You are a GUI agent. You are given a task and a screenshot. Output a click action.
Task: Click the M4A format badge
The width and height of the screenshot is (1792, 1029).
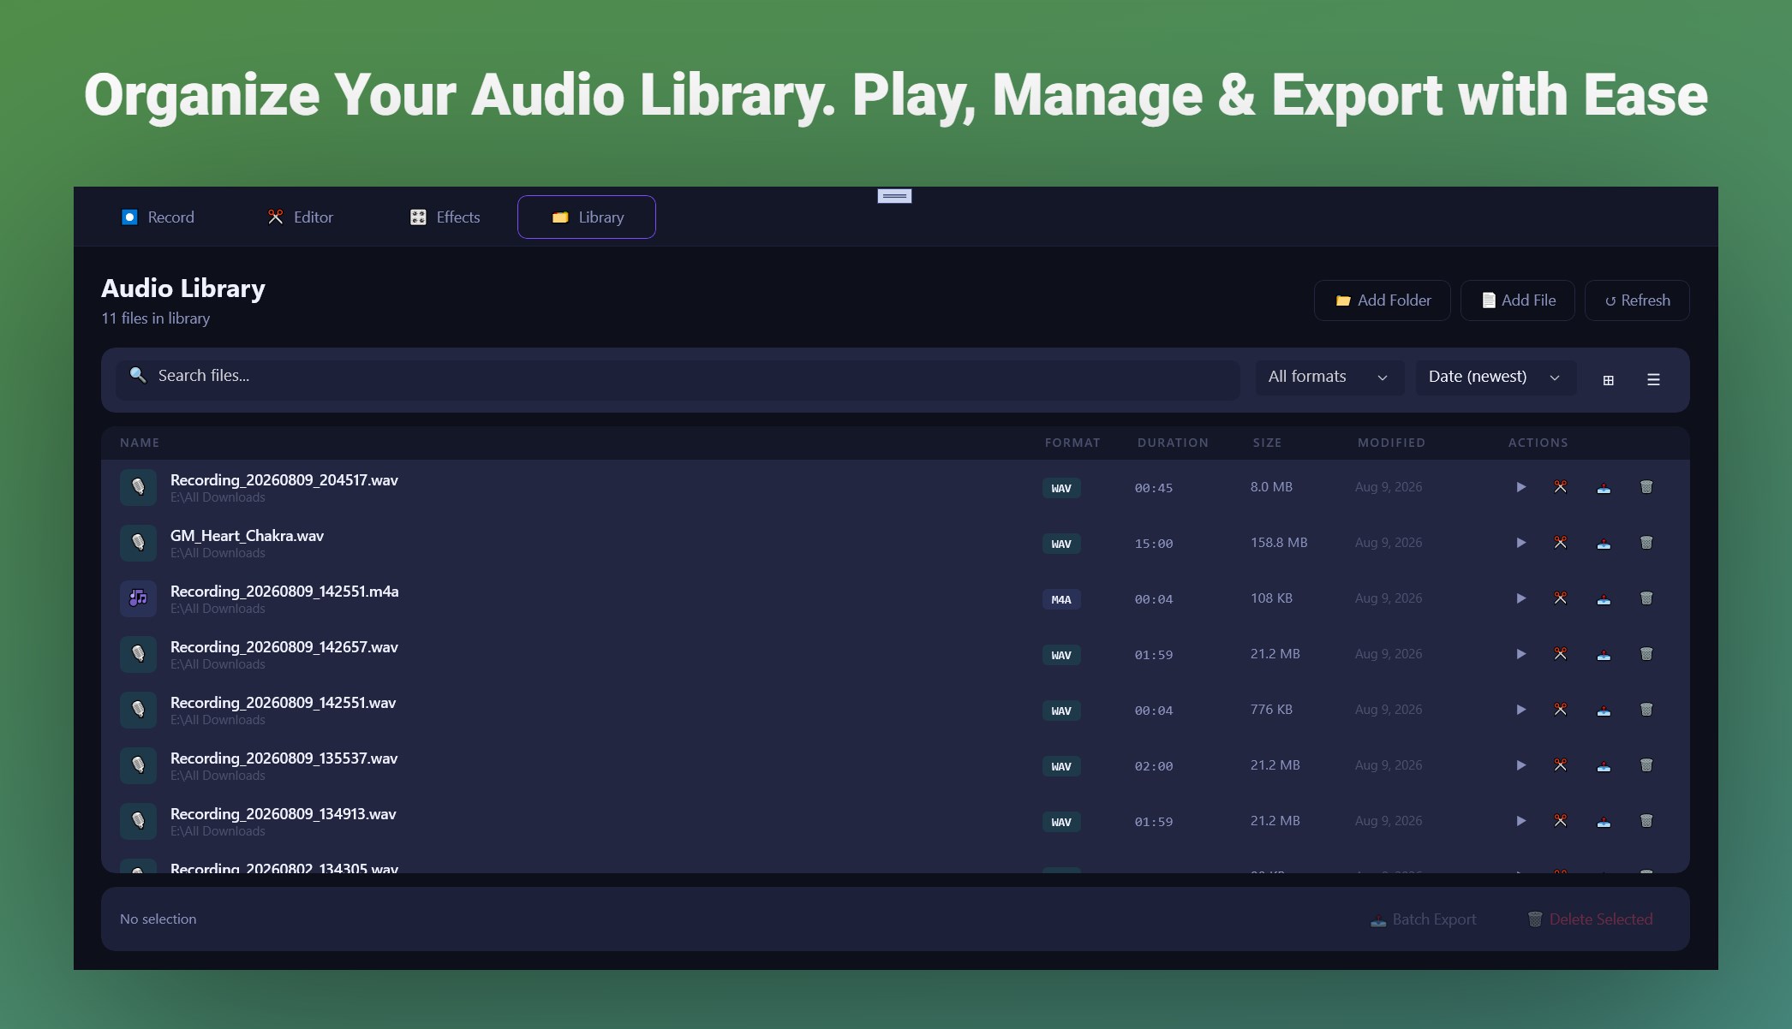1061,599
